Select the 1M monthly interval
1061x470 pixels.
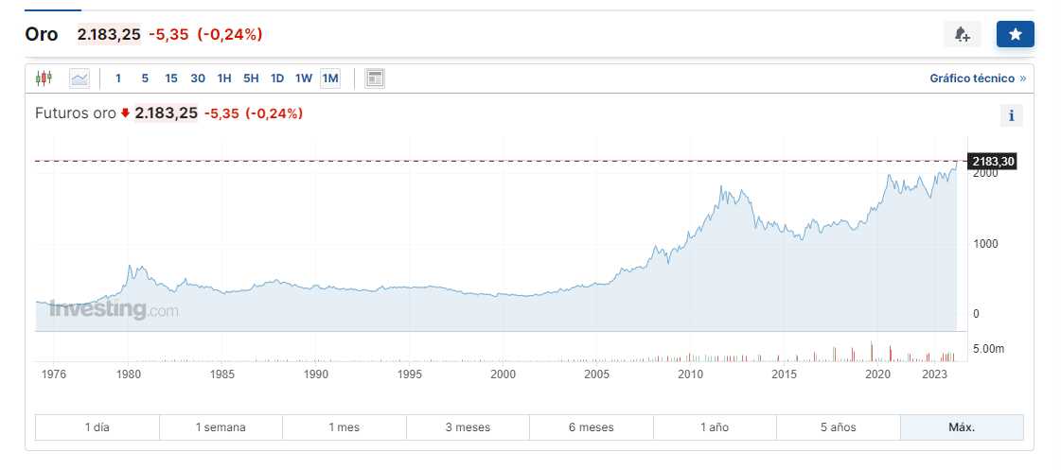click(330, 78)
